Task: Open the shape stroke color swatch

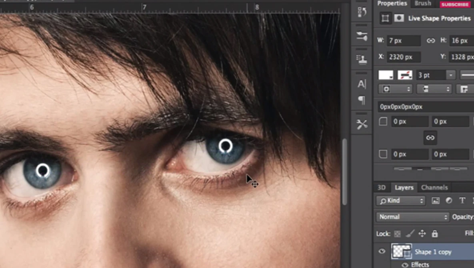Action: click(405, 75)
